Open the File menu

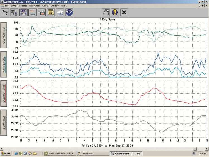(7, 6)
